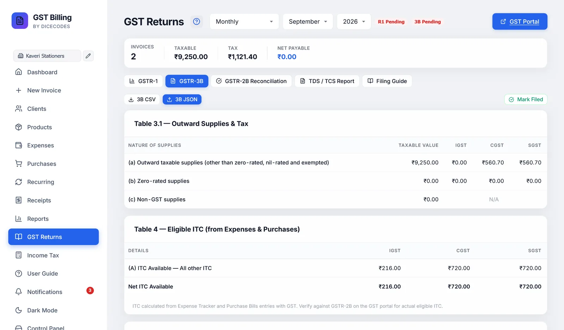Download the 3B CSV file

coord(142,99)
